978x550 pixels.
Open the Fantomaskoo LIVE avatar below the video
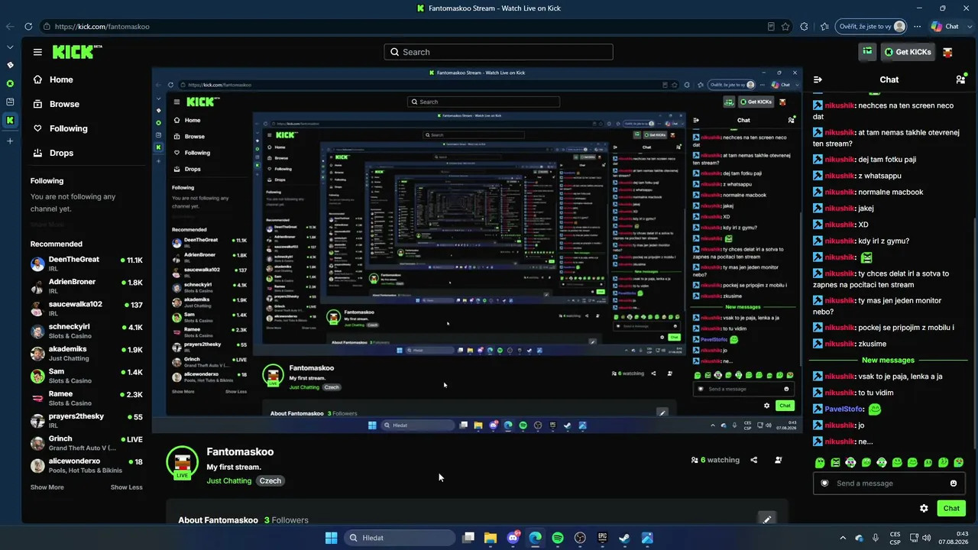(182, 462)
